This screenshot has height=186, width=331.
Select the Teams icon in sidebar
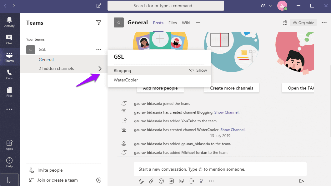9,57
